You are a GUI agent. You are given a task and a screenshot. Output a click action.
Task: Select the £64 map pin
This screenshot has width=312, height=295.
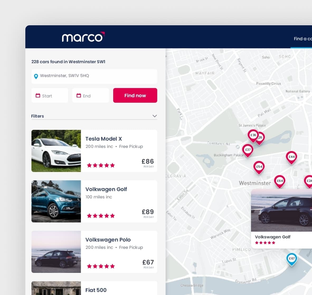coord(280,181)
